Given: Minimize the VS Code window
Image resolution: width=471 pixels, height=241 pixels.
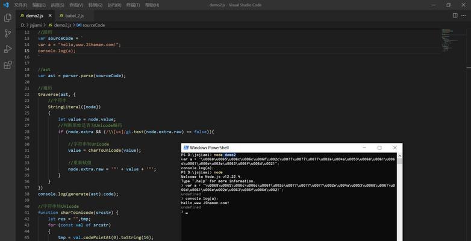Looking at the screenshot, I should tap(434, 5).
